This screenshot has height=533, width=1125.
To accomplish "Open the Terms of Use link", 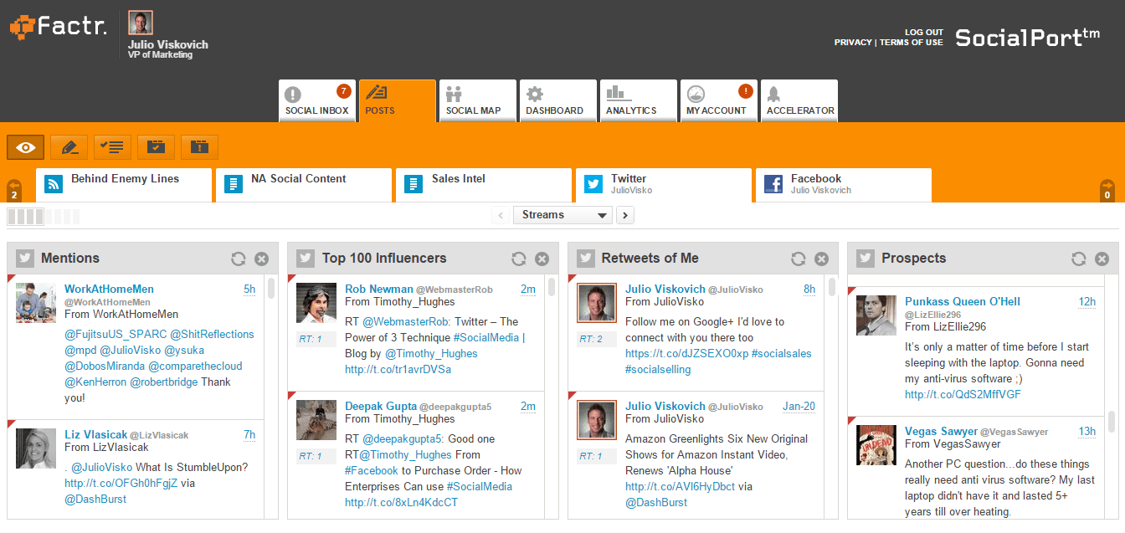I will pos(912,43).
